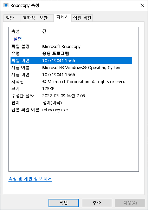
Task: Go to the 이전 버전 tab
Action: (x=82, y=18)
